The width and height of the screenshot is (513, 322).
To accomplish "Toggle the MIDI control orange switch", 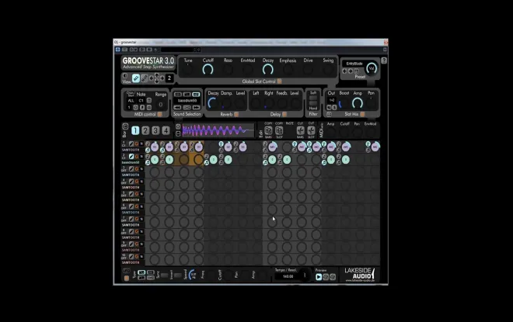I will coord(159,114).
